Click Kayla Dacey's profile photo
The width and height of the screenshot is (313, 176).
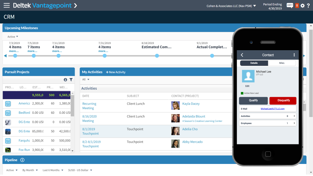pyautogui.click(x=175, y=106)
